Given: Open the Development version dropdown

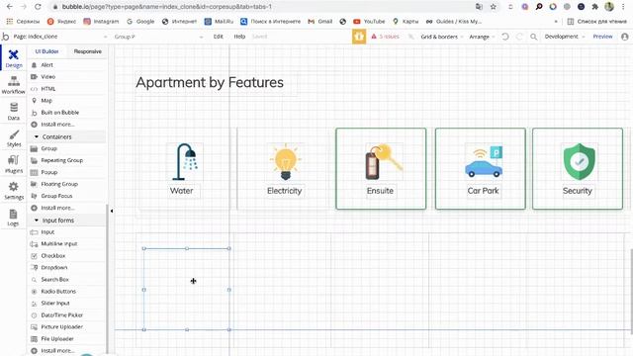Looking at the screenshot, I should coord(565,37).
